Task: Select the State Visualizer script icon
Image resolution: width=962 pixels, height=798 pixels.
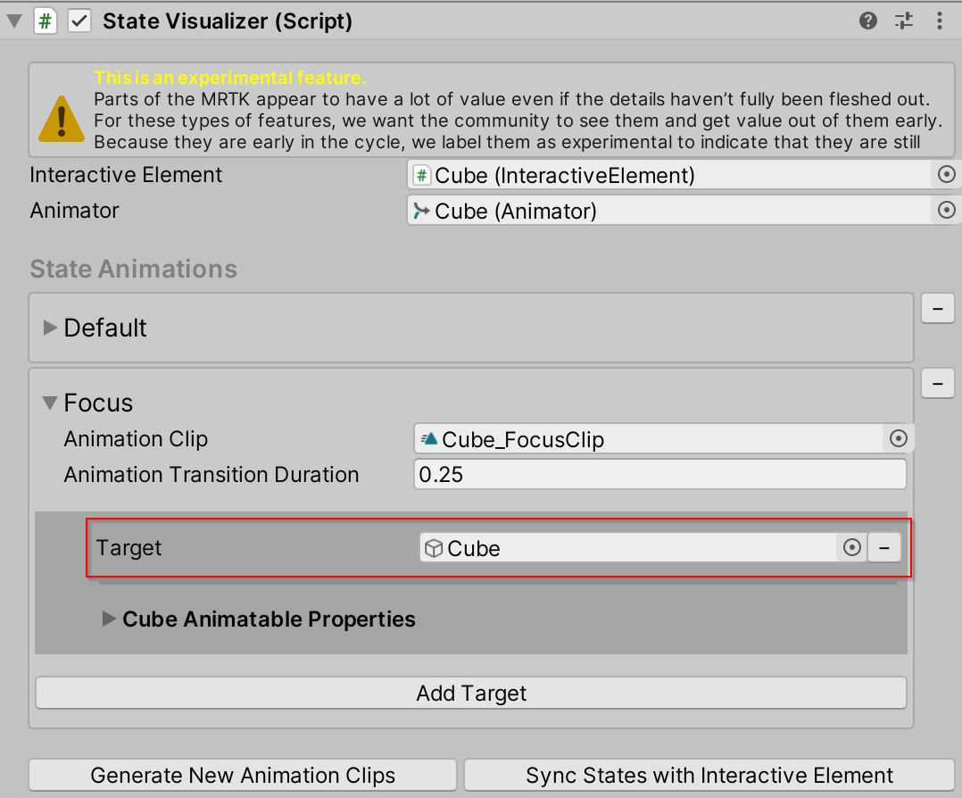Action: (x=44, y=20)
